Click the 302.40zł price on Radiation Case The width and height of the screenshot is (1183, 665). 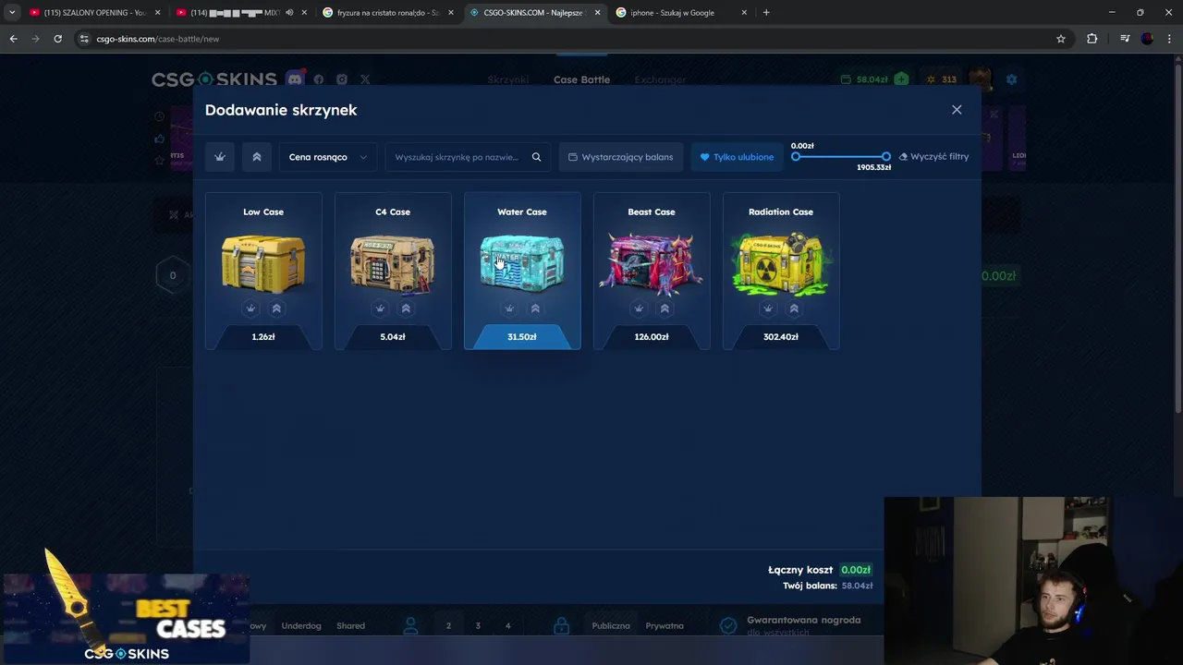781,337
